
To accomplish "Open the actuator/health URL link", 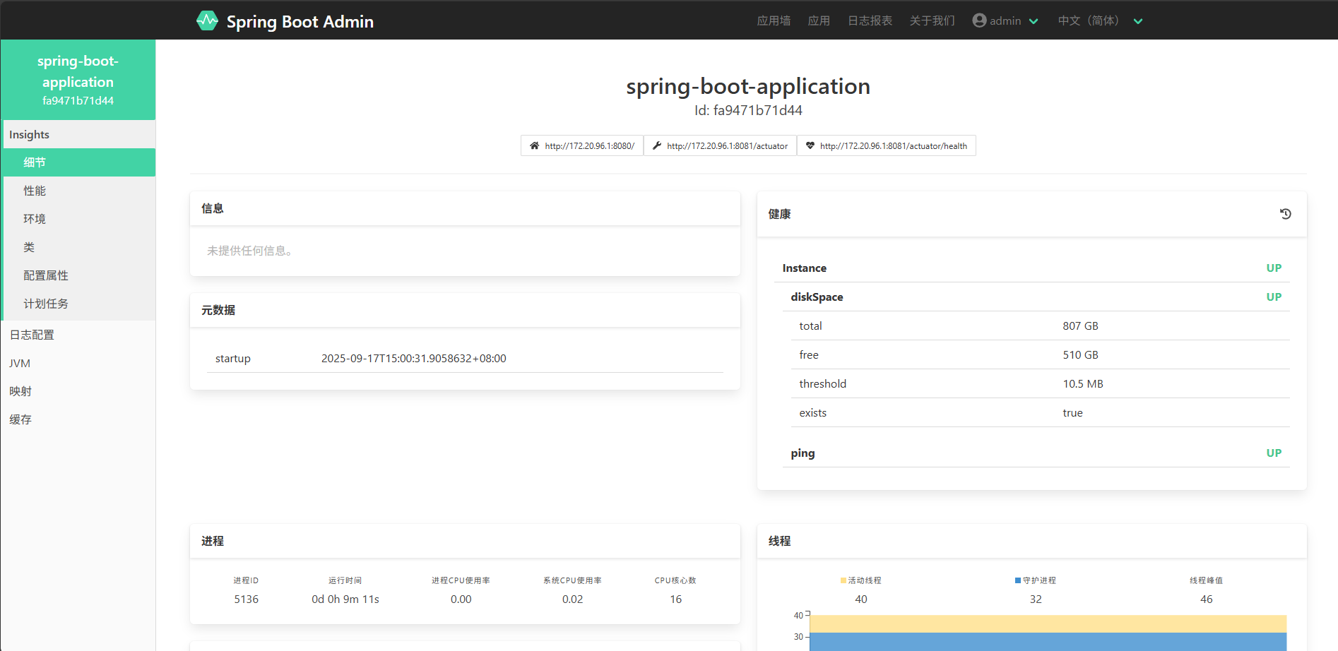I will pos(887,145).
